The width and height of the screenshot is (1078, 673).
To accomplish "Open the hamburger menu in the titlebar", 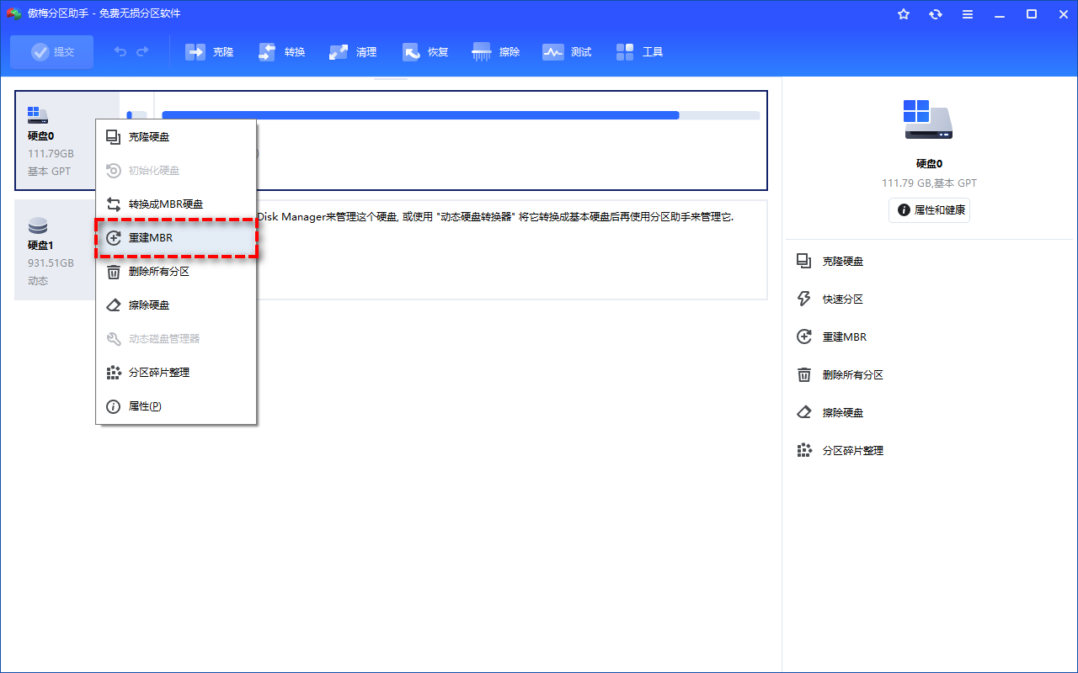I will tap(967, 13).
